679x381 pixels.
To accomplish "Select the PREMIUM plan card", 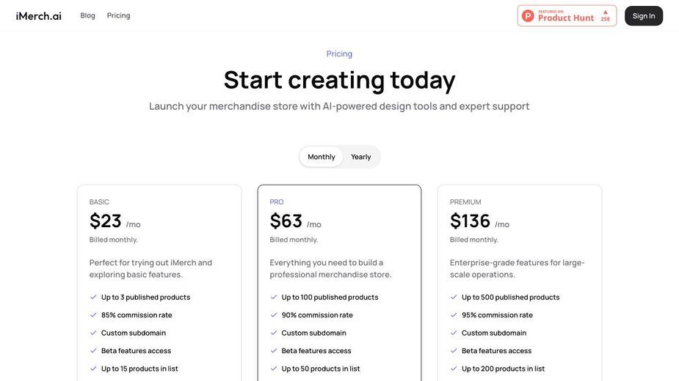I will tap(519, 283).
